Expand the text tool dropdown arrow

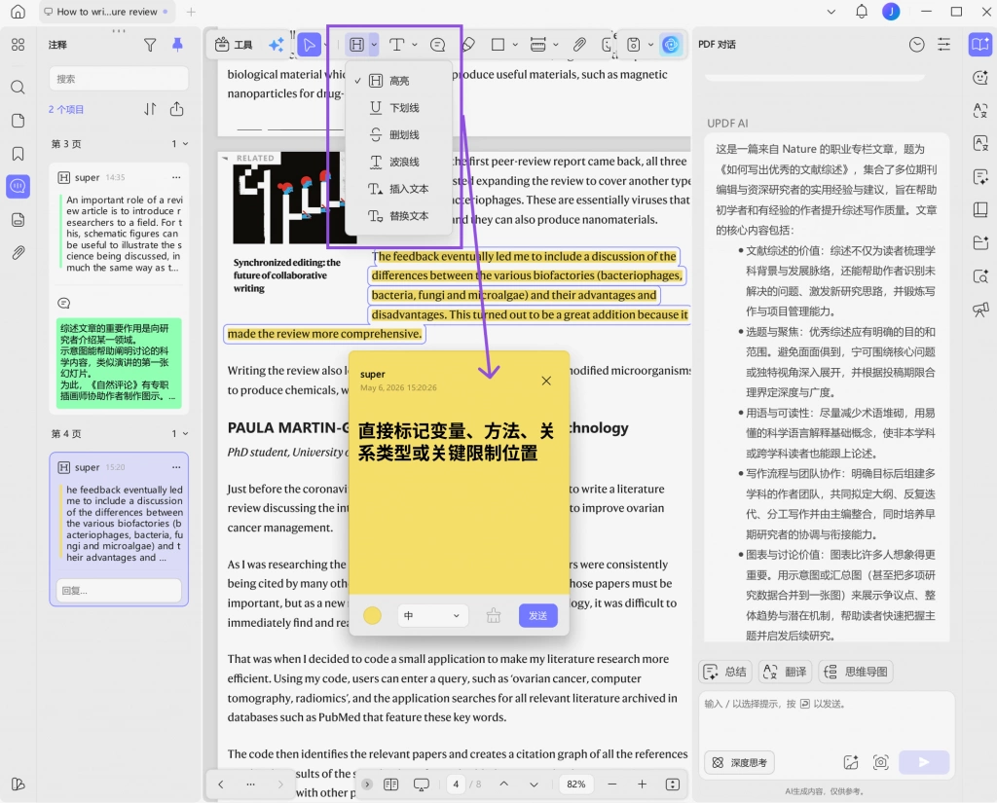pos(415,45)
